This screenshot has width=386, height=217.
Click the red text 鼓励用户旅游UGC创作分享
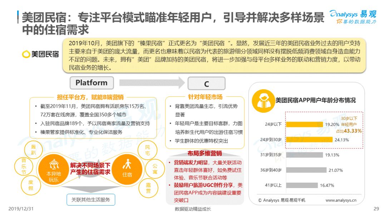coord(203,185)
